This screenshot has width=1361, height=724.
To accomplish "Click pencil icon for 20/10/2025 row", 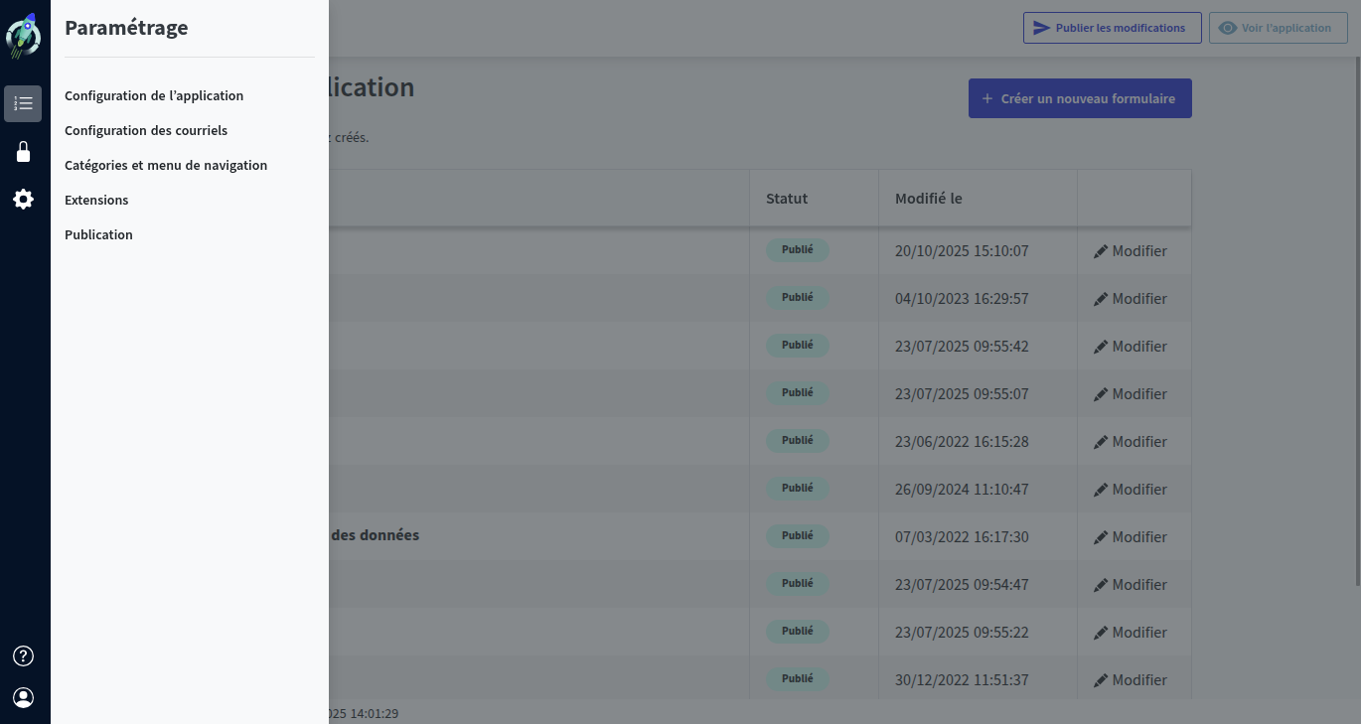I will [1100, 251].
